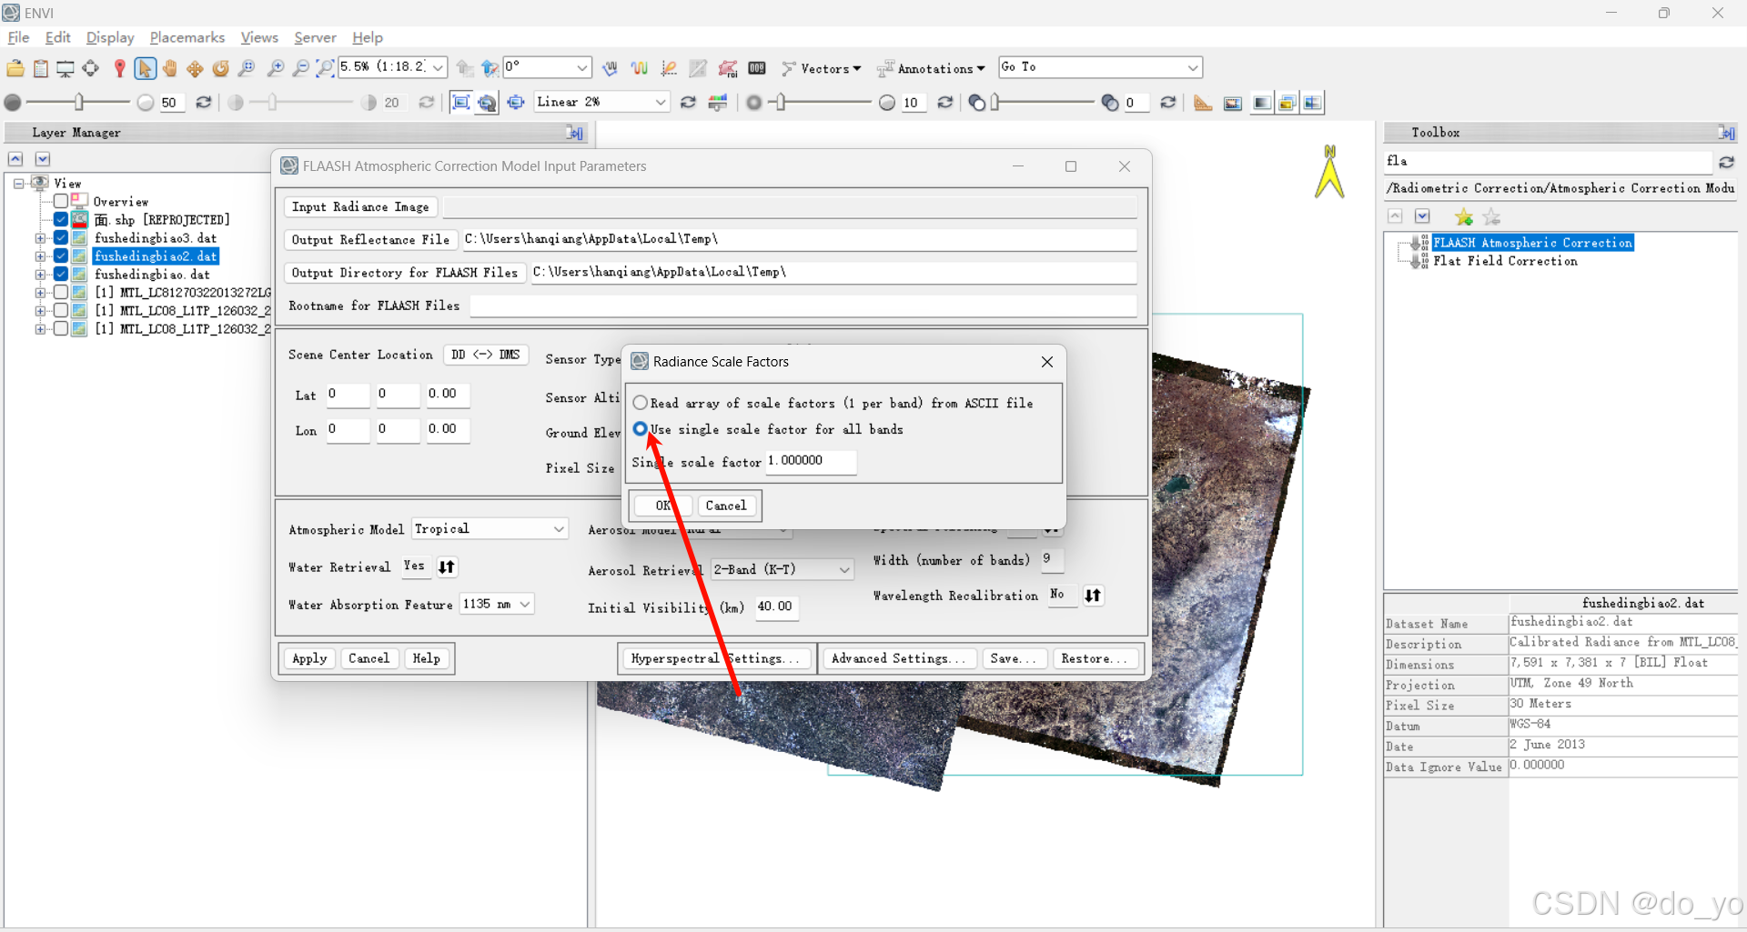Check the Overview layer checkbox
The image size is (1747, 932).
(61, 201)
